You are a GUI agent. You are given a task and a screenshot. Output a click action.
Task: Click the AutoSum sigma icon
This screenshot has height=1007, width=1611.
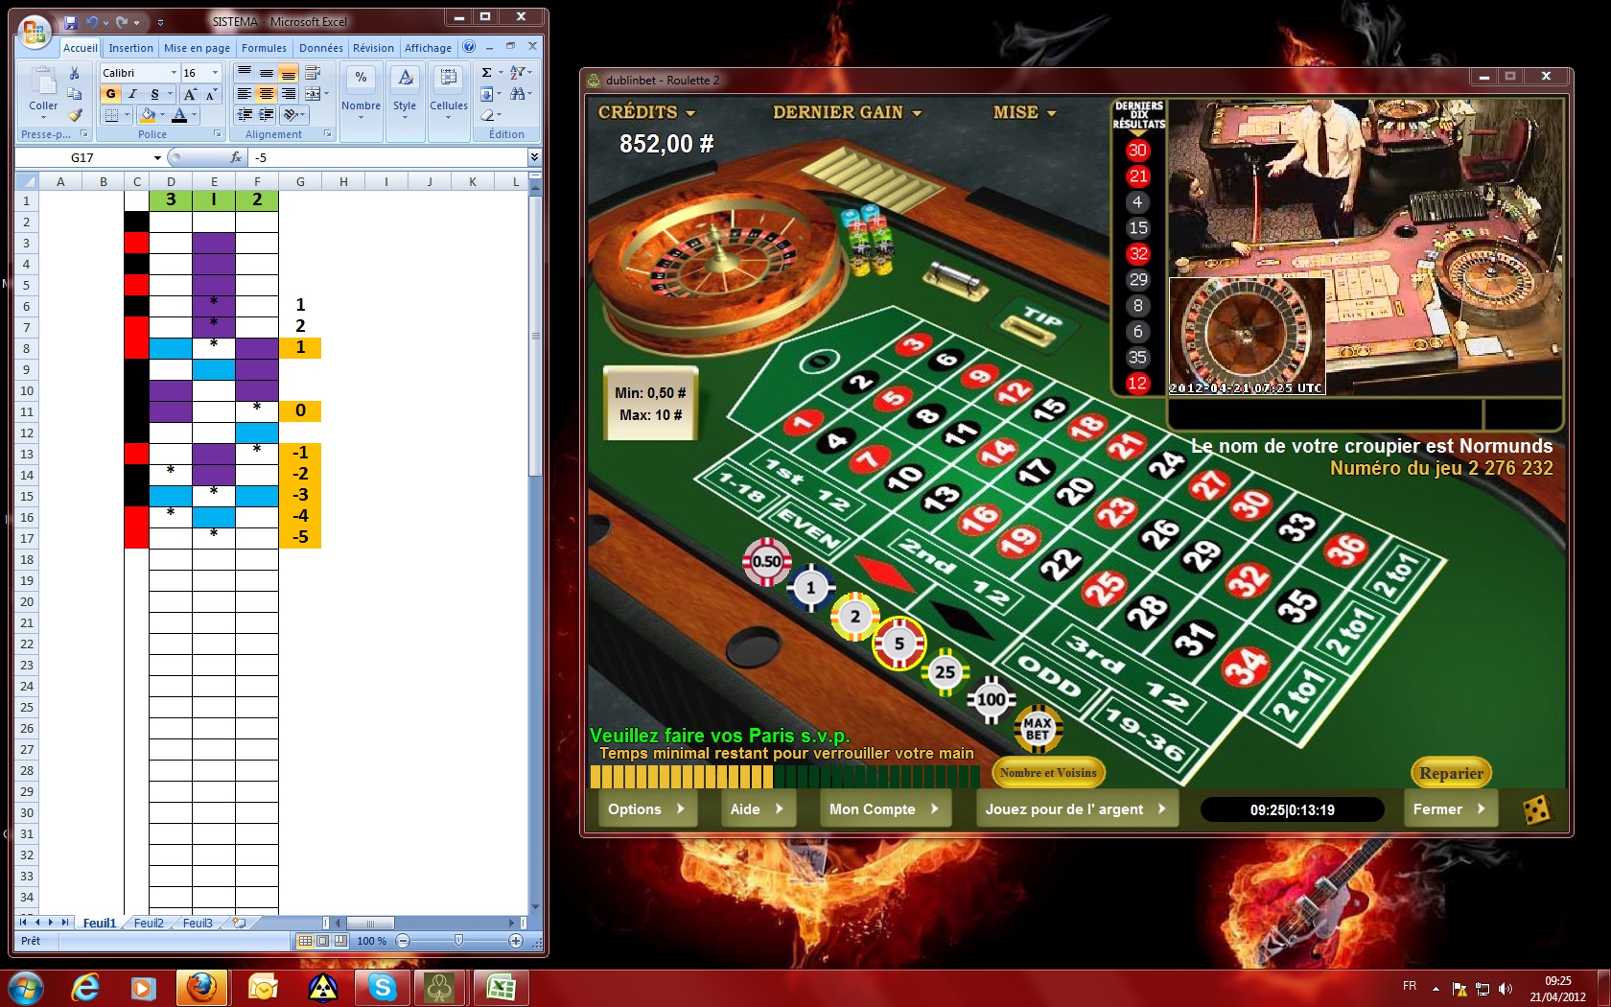pyautogui.click(x=486, y=73)
